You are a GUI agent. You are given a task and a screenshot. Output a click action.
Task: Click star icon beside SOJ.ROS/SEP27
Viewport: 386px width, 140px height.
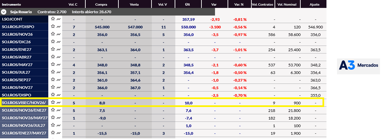click(x=53, y=80)
